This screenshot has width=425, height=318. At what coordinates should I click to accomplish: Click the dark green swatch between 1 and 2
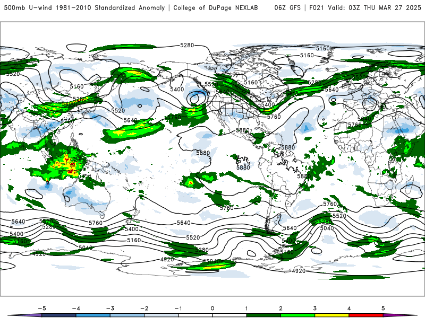click(263, 315)
